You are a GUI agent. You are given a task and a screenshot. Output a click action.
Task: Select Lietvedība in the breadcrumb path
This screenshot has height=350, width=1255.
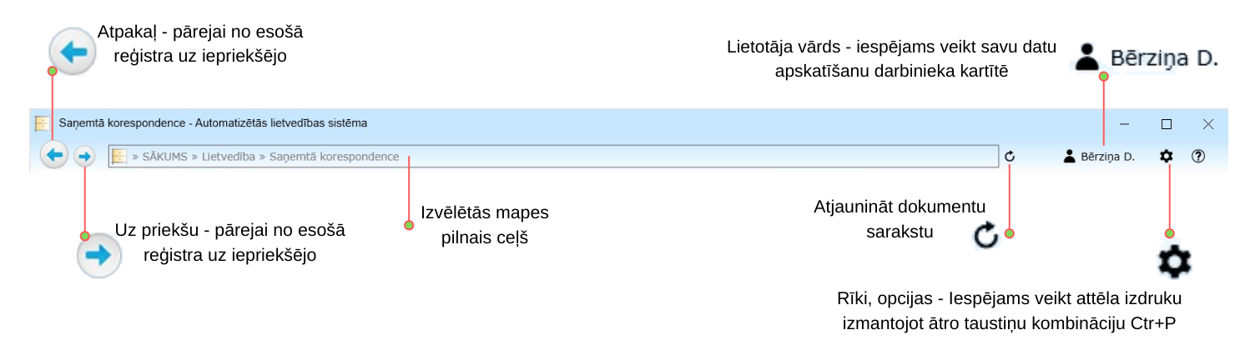coord(228,156)
